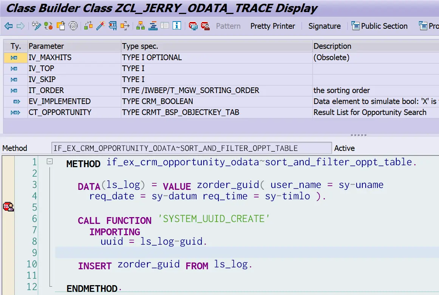Image resolution: width=439 pixels, height=295 pixels.
Task: Click the Where-used list icon
Action: [88, 26]
